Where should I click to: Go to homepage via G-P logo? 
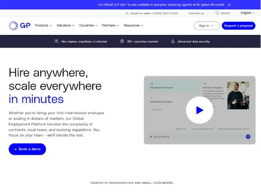[x=19, y=25]
